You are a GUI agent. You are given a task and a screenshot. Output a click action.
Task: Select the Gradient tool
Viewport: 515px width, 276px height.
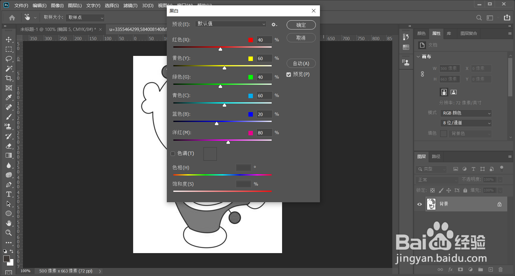9,156
